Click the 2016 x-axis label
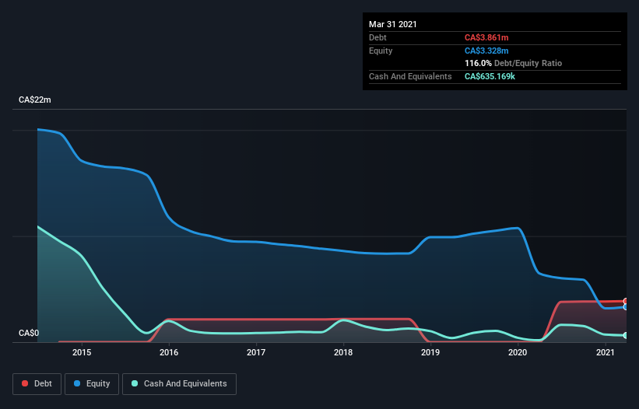The image size is (639, 409). [x=169, y=352]
